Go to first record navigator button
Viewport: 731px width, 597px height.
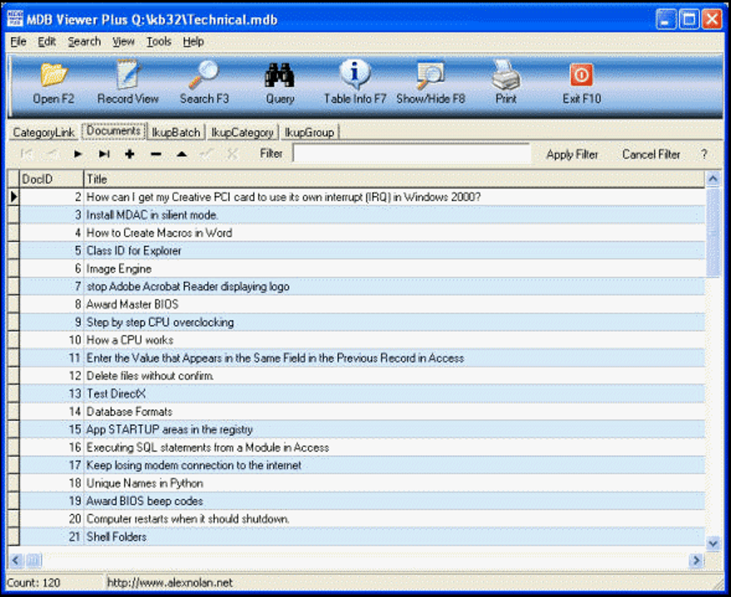click(x=26, y=154)
